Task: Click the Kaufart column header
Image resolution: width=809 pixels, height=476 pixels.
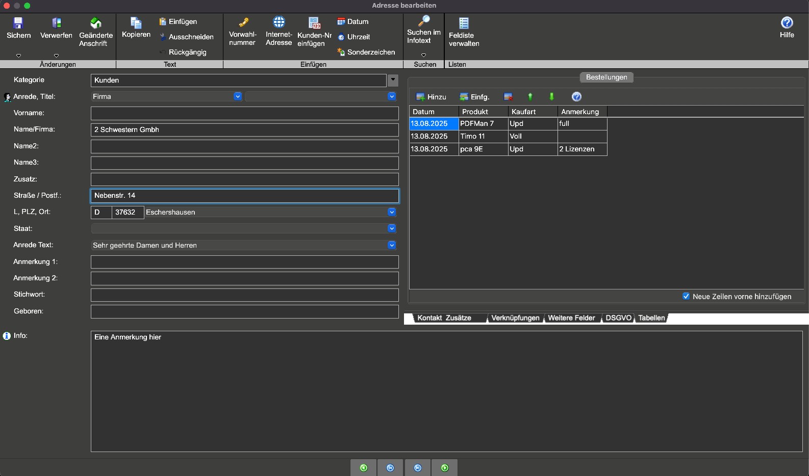Action: click(533, 112)
